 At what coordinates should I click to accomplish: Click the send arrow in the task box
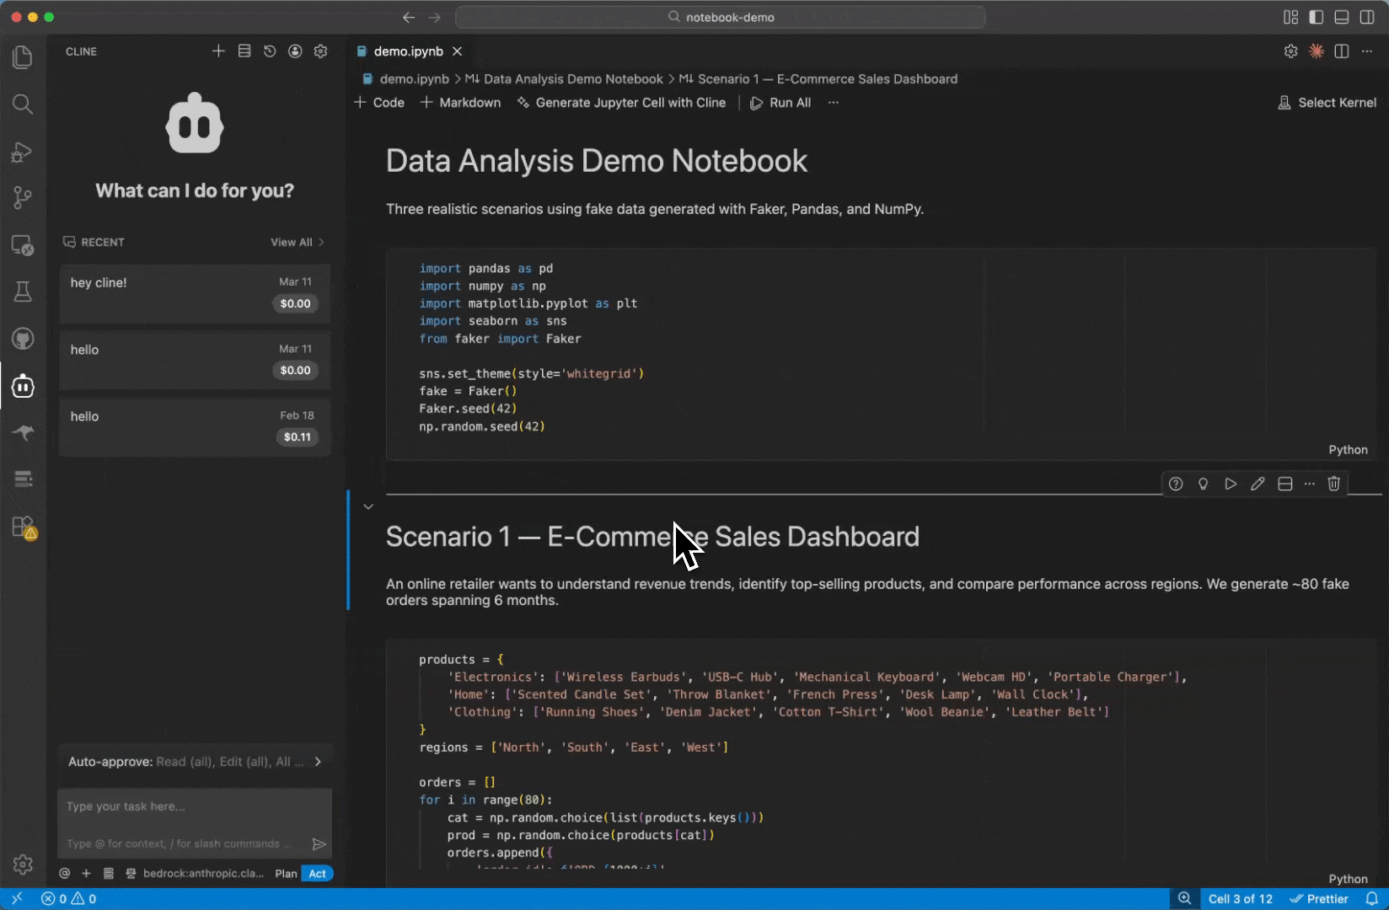319,843
